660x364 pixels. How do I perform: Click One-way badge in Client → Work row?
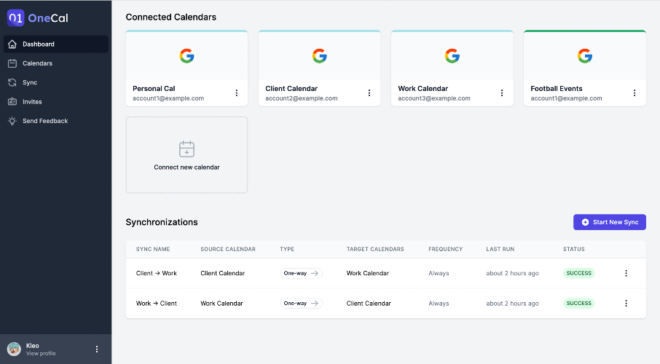301,273
